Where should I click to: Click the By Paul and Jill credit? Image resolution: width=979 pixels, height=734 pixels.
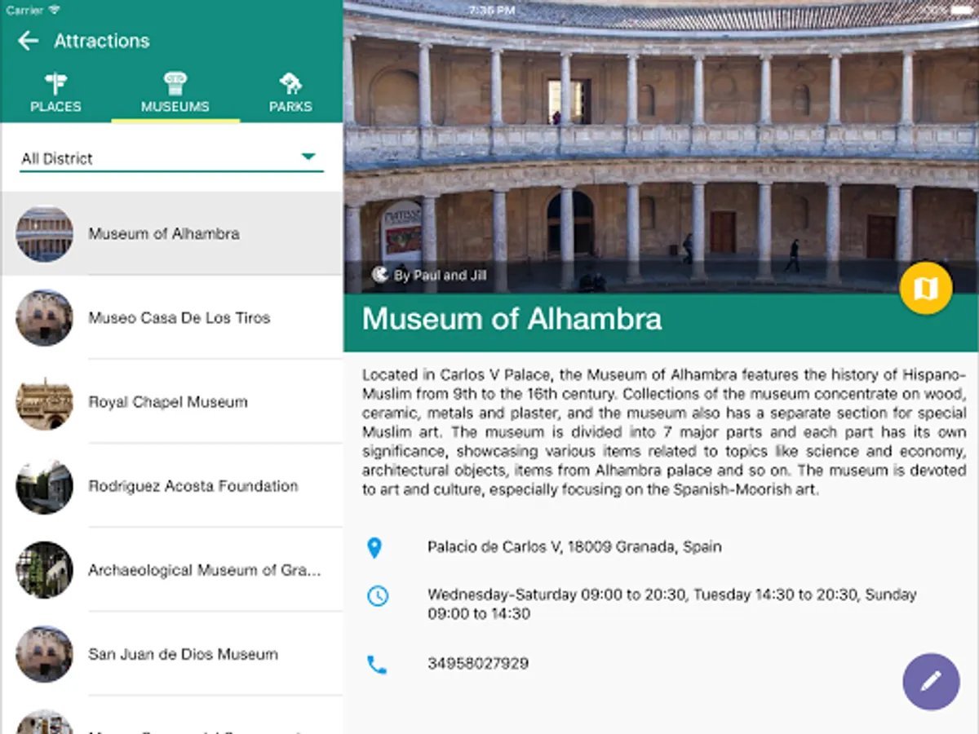440,276
